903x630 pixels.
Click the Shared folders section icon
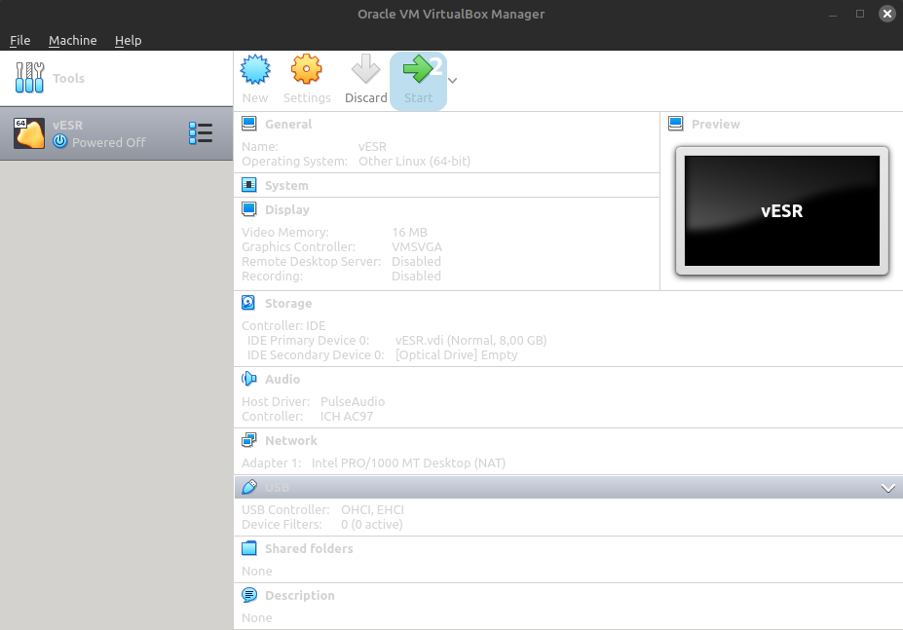(248, 548)
